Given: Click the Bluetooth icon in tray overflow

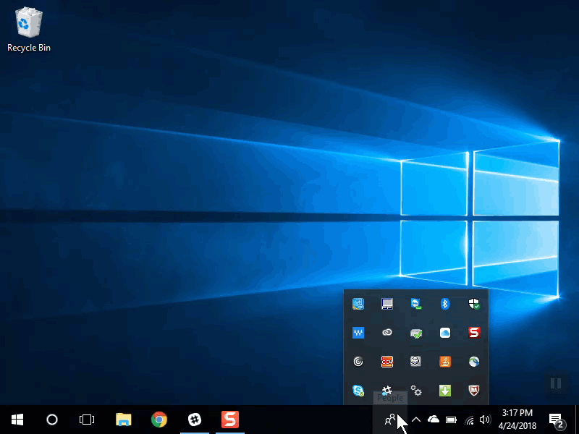Looking at the screenshot, I should (445, 304).
